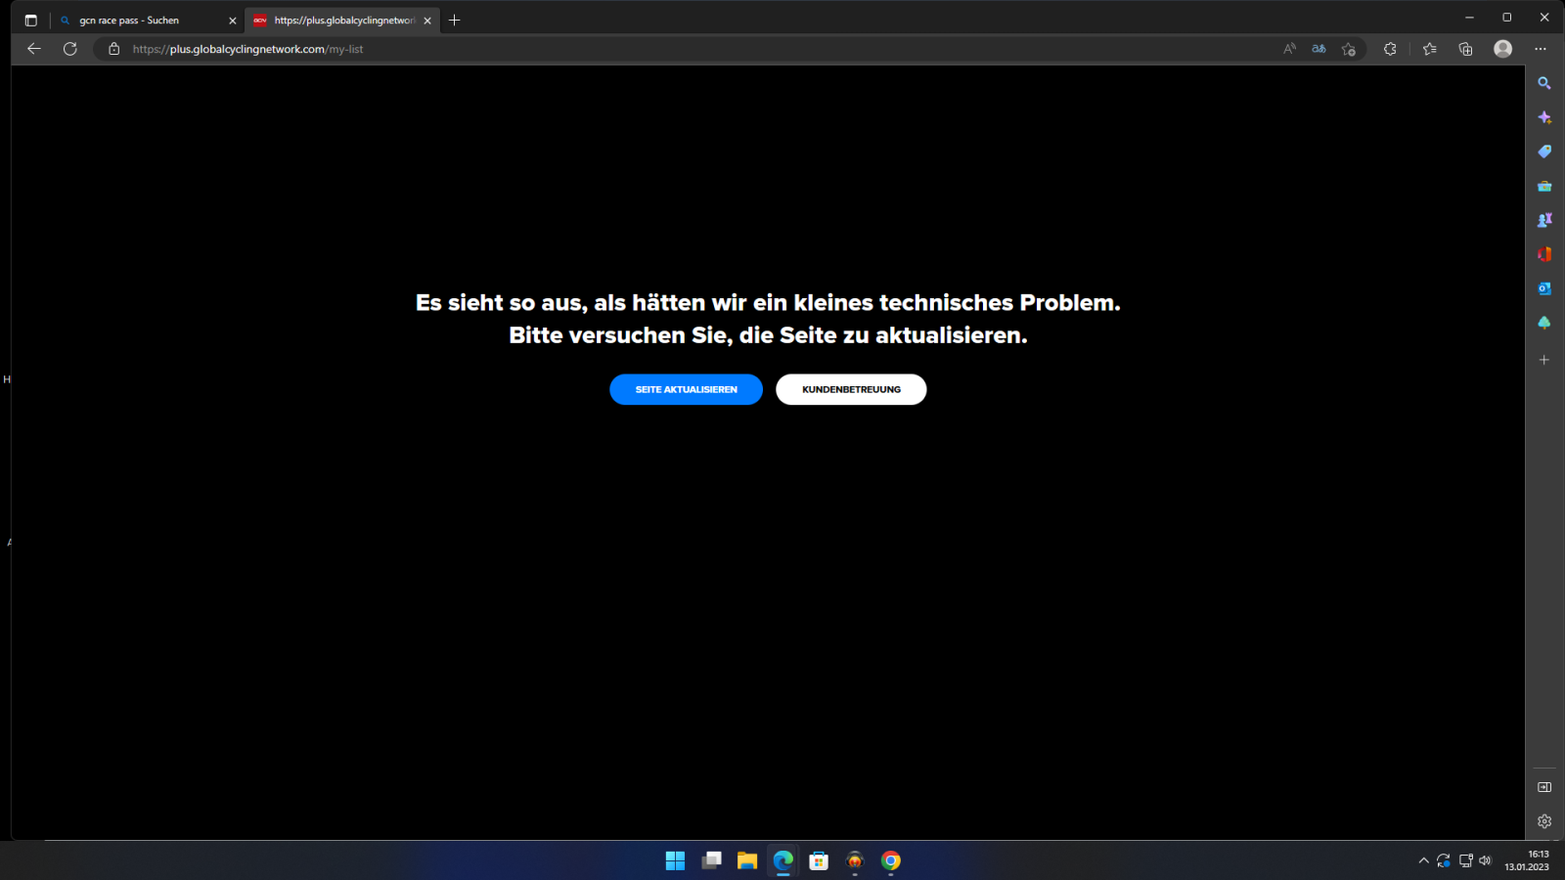This screenshot has width=1565, height=880.
Task: Open the translate page icon
Action: coord(1319,49)
